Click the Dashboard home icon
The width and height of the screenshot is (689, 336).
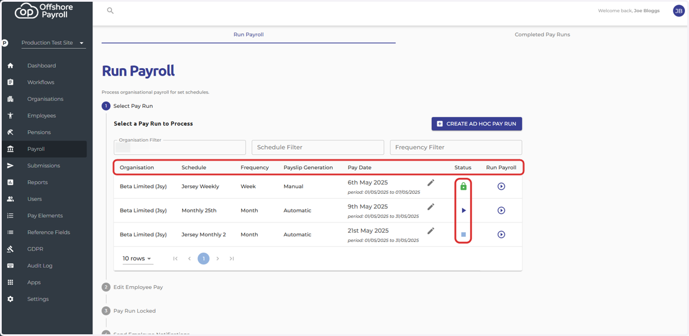click(10, 65)
